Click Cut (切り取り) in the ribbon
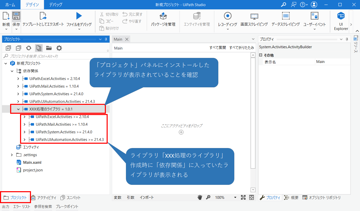The width and height of the screenshot is (360, 211). click(109, 14)
